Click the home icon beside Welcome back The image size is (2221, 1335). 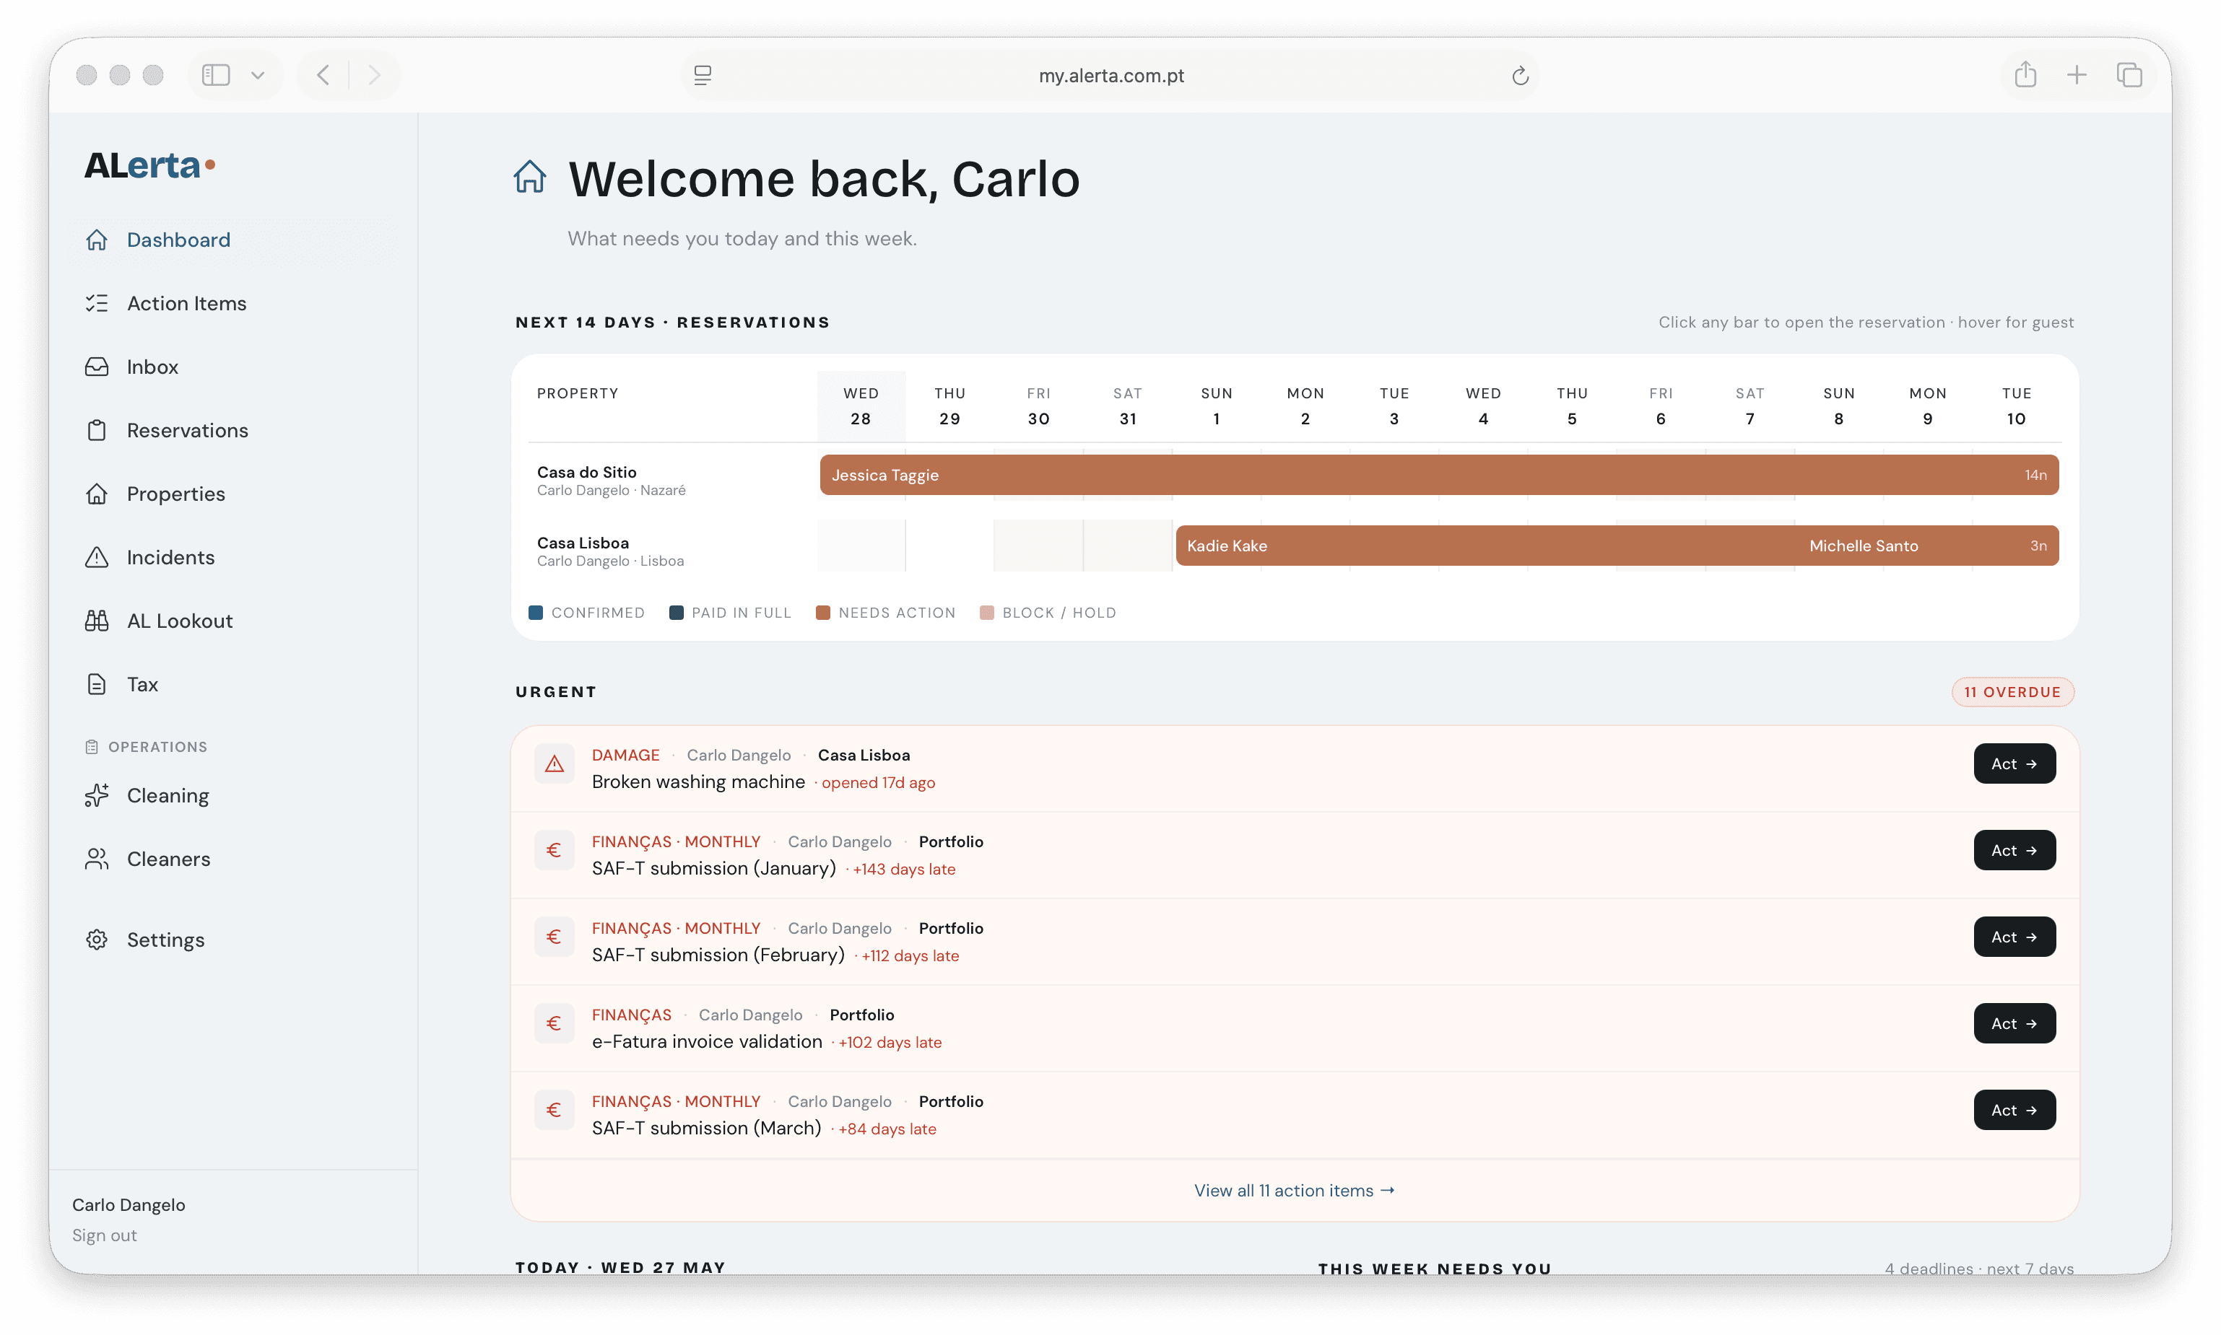pyautogui.click(x=530, y=178)
